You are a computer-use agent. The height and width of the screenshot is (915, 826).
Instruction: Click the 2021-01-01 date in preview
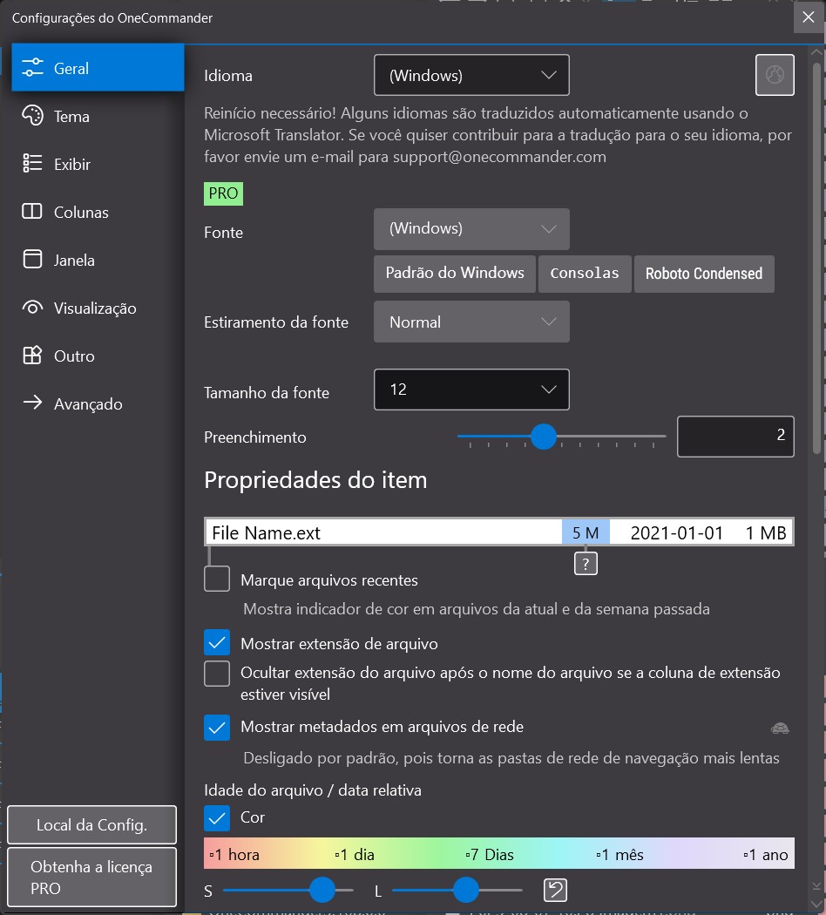[x=677, y=532]
